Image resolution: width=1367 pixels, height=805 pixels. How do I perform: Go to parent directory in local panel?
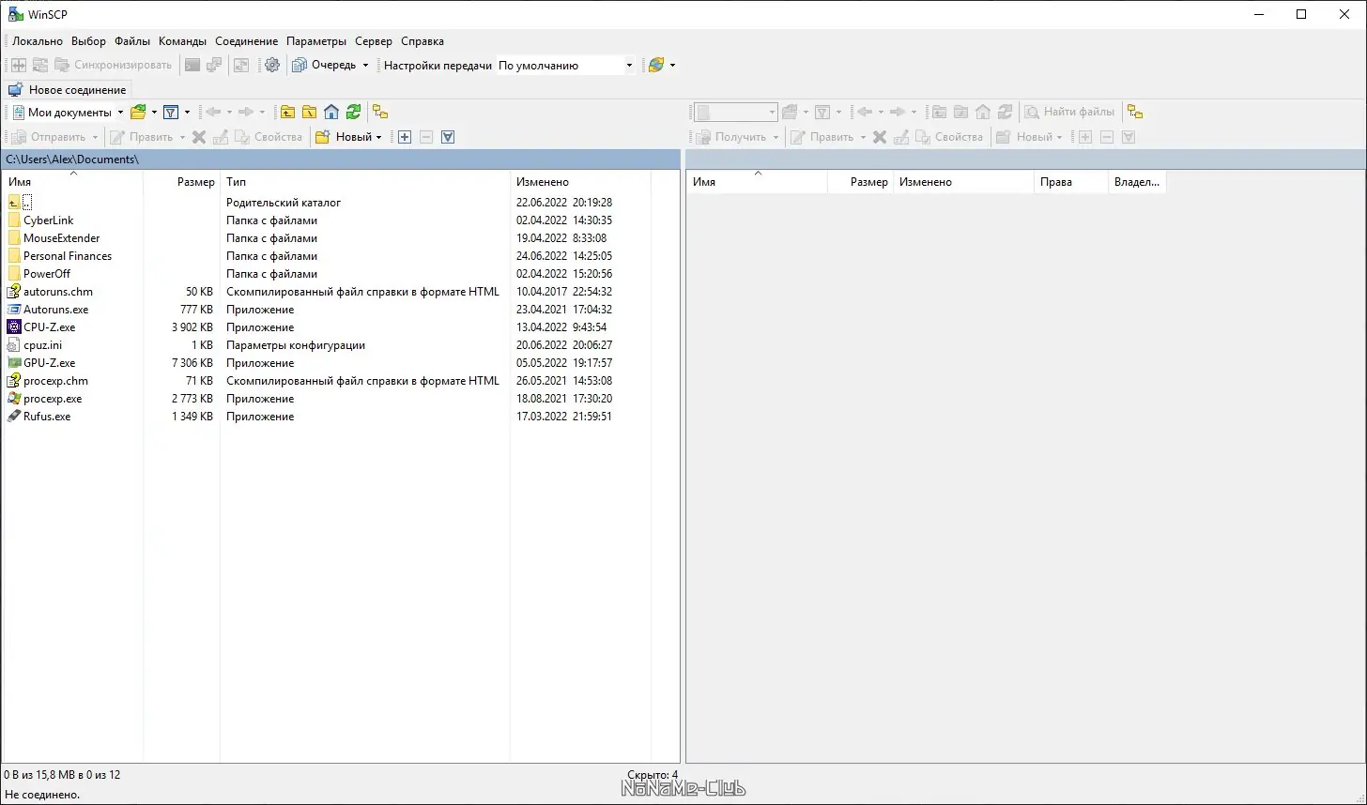coord(287,112)
